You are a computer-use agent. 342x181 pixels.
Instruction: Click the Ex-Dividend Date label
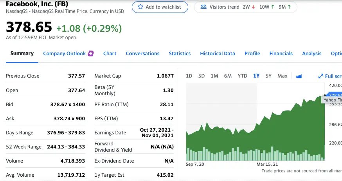click(114, 161)
